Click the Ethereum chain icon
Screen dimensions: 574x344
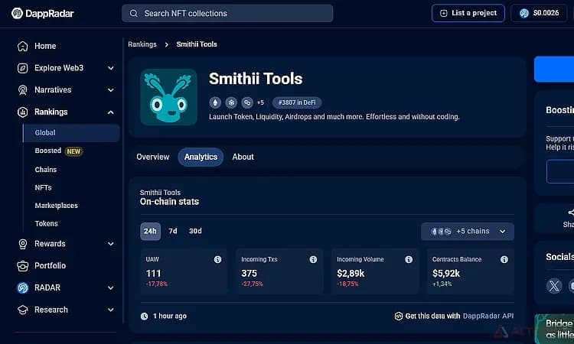coord(215,102)
